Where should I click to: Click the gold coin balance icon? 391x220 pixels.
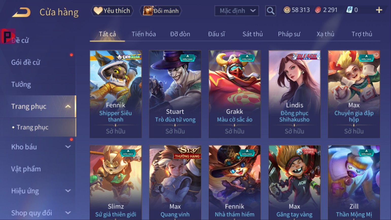(287, 10)
